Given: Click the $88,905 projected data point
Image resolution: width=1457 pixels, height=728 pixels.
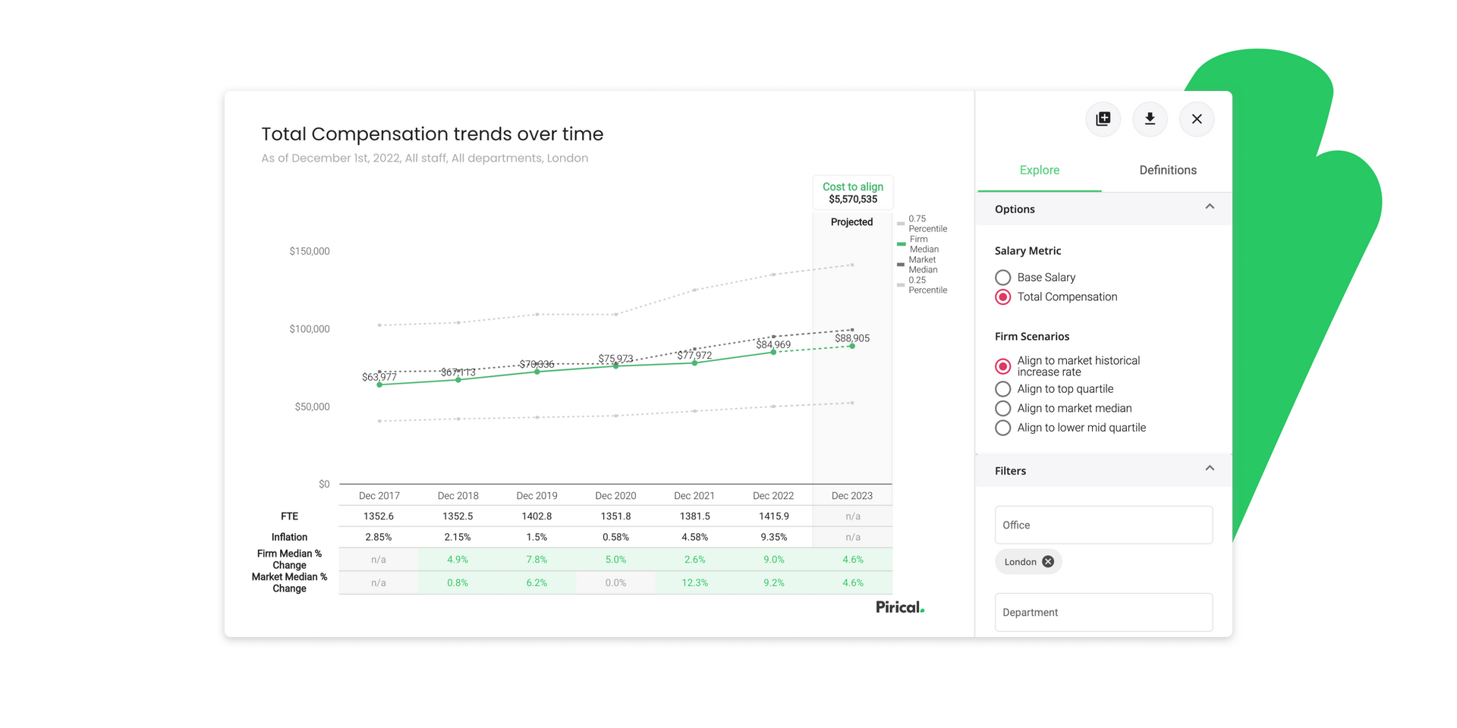Looking at the screenshot, I should [852, 346].
